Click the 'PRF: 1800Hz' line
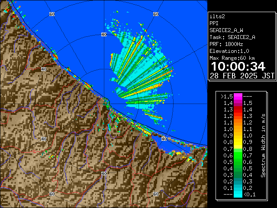This screenshot has height=208, width=277. click(226, 44)
